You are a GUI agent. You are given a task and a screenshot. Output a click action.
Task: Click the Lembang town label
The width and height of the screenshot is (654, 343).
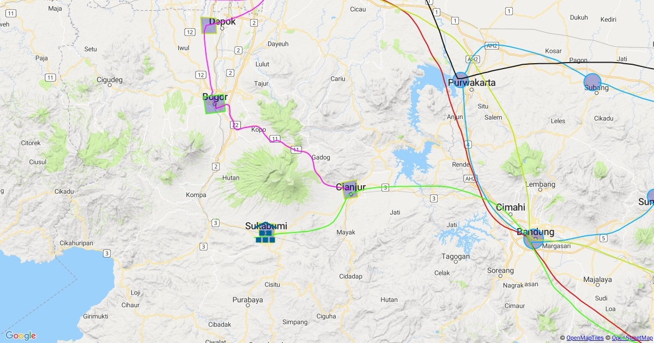[x=540, y=185]
